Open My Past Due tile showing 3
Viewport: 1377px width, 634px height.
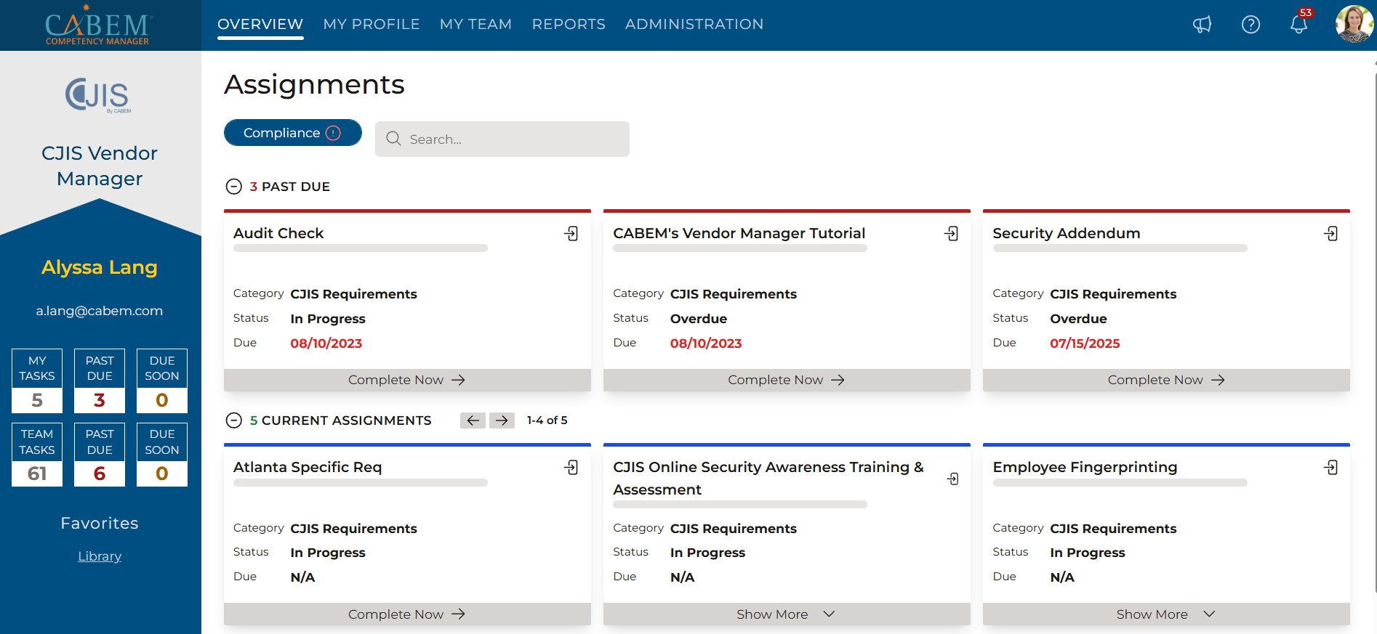click(x=100, y=381)
